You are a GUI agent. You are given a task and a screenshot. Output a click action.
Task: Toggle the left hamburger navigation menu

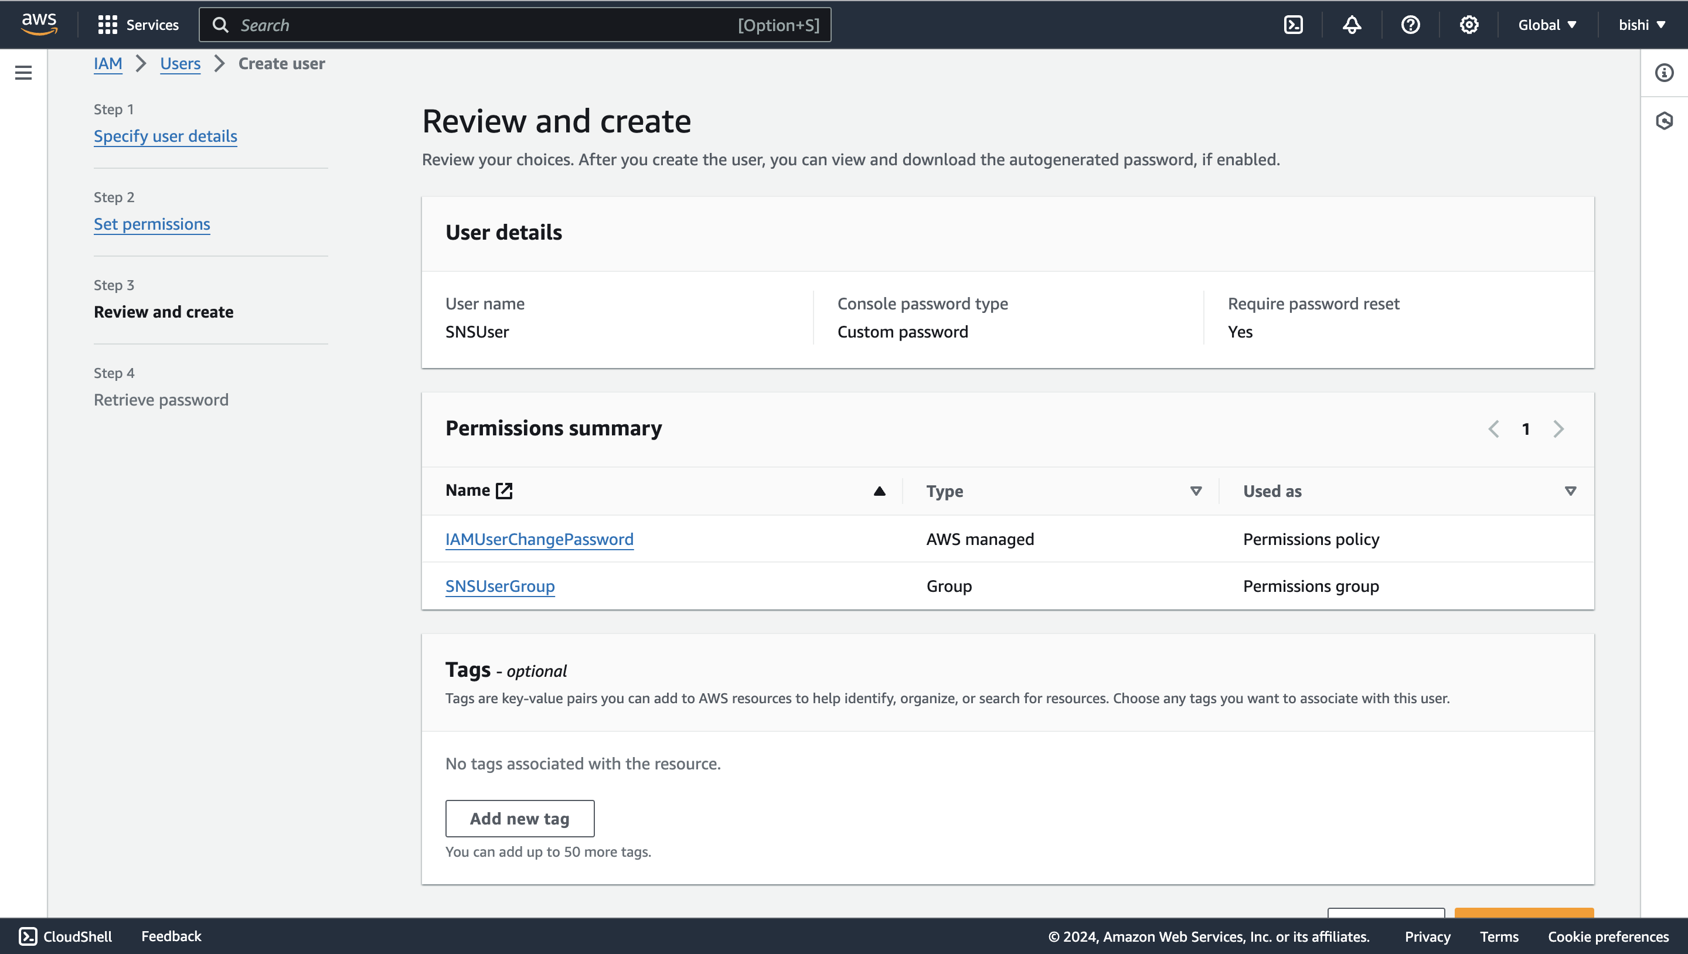pos(23,73)
